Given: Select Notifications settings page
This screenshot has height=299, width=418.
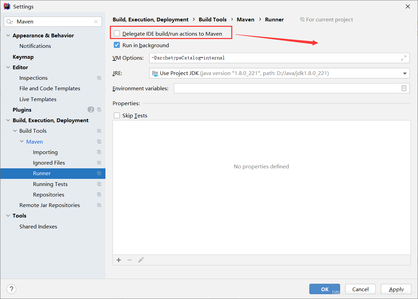Looking at the screenshot, I should coord(35,46).
